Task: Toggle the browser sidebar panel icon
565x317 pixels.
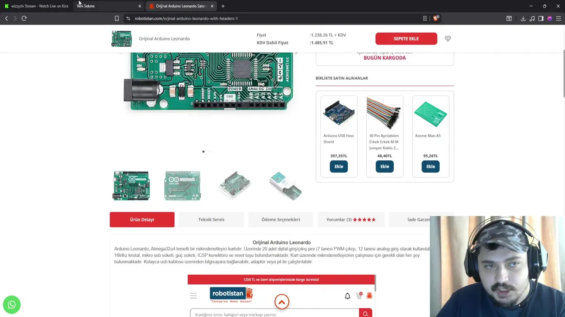Action: point(541,18)
